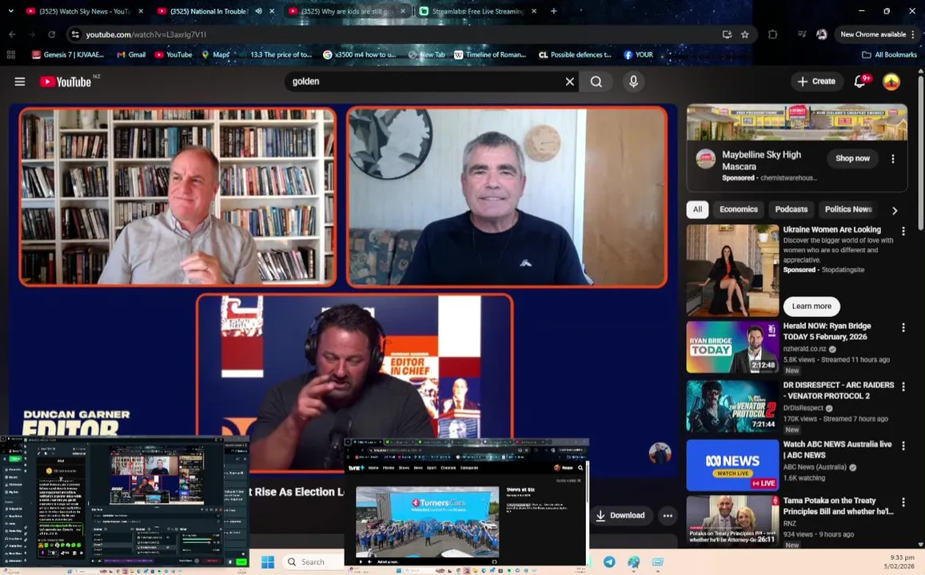Screen dimensions: 925x575
Task: Open options for 'Ukraine Women Are Looking'
Action: click(x=903, y=231)
